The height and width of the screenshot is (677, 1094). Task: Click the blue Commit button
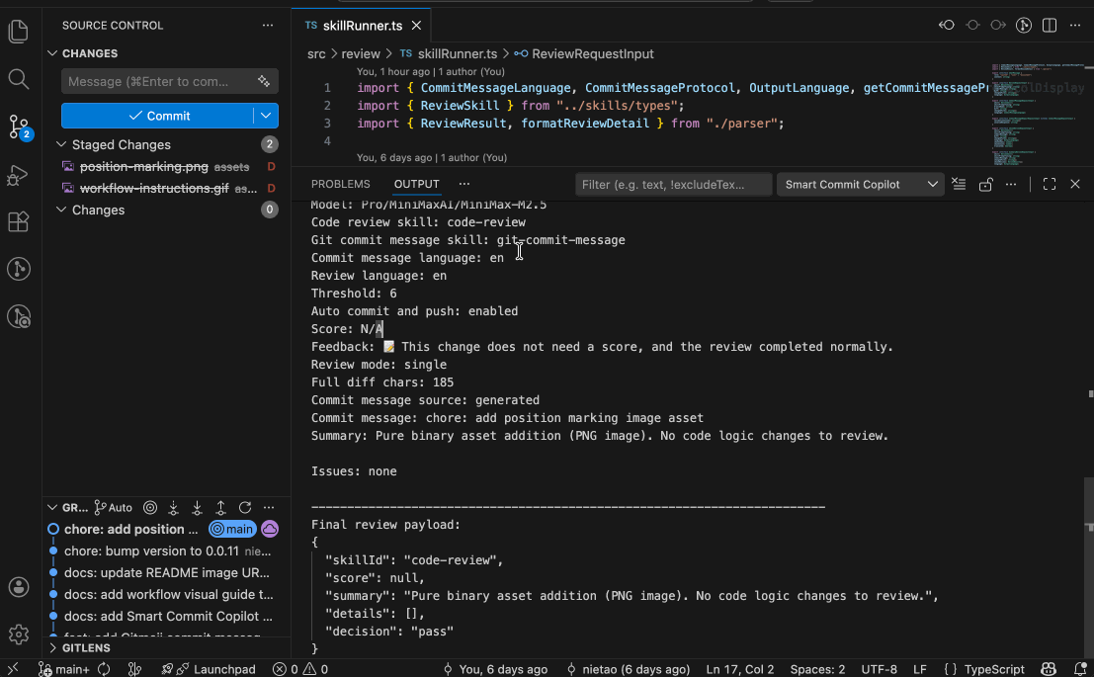click(x=158, y=116)
